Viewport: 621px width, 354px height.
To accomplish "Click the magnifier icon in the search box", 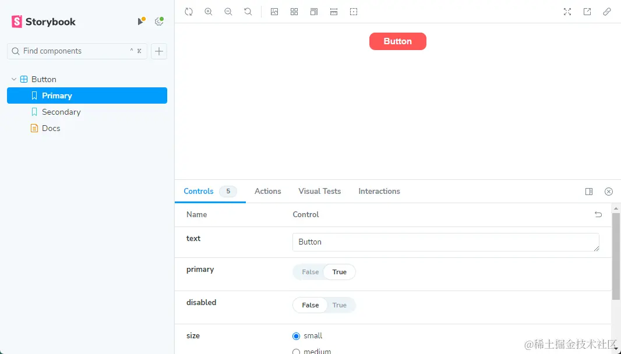I will pos(16,51).
